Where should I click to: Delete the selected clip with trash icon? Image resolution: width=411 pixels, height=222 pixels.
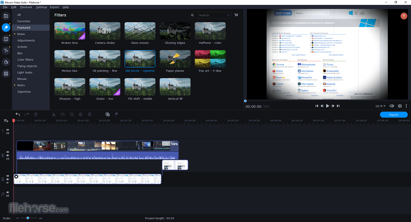pyautogui.click(x=36, y=115)
